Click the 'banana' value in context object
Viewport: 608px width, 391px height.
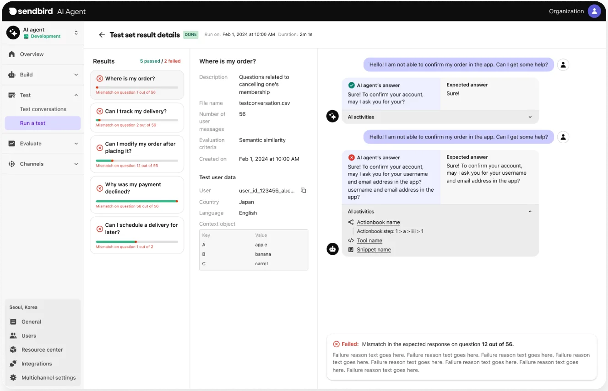pos(263,254)
